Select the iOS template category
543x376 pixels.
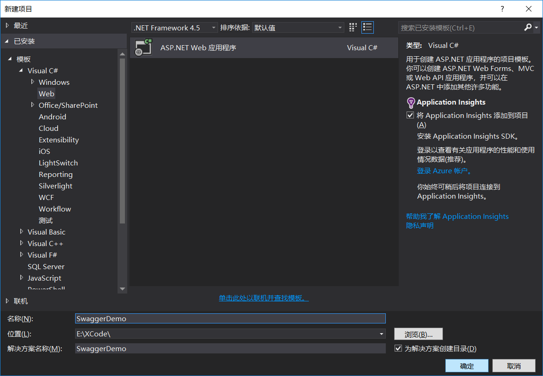coord(44,151)
